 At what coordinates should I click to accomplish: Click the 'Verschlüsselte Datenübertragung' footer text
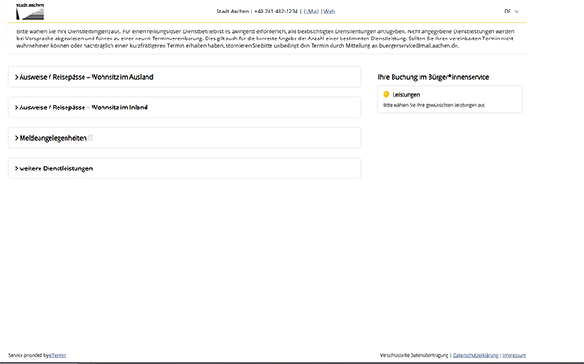[x=414, y=355]
